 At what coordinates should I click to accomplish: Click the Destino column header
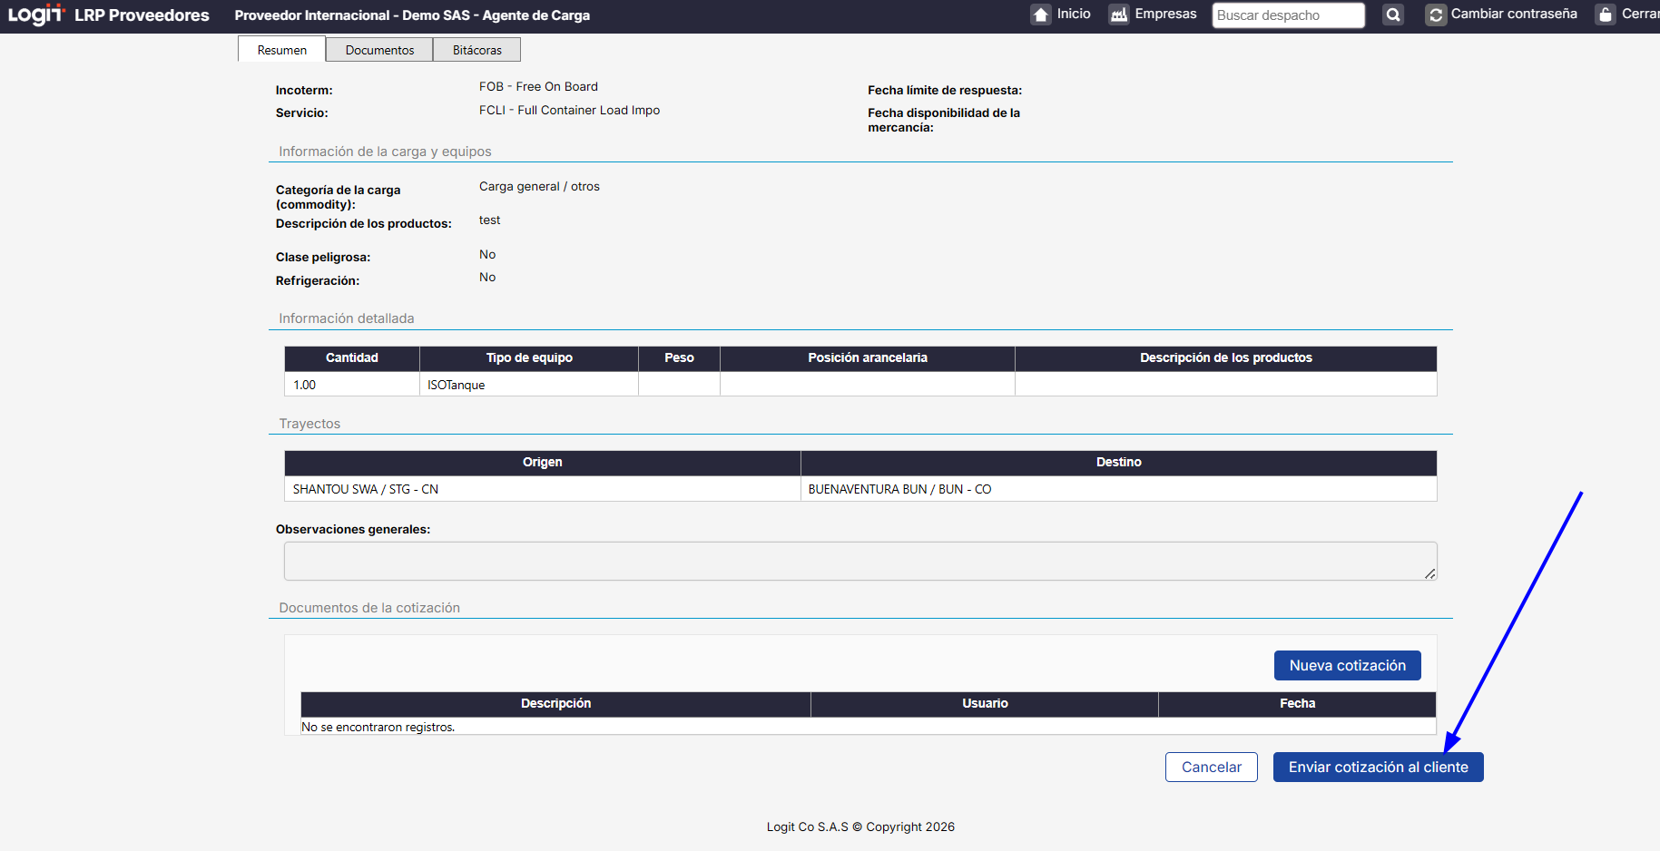pyautogui.click(x=1119, y=462)
